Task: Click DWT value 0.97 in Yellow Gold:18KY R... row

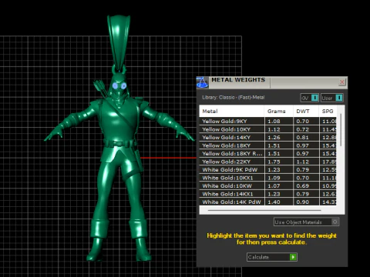Action: coord(303,154)
